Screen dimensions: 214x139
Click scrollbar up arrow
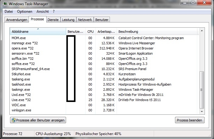[202, 31]
